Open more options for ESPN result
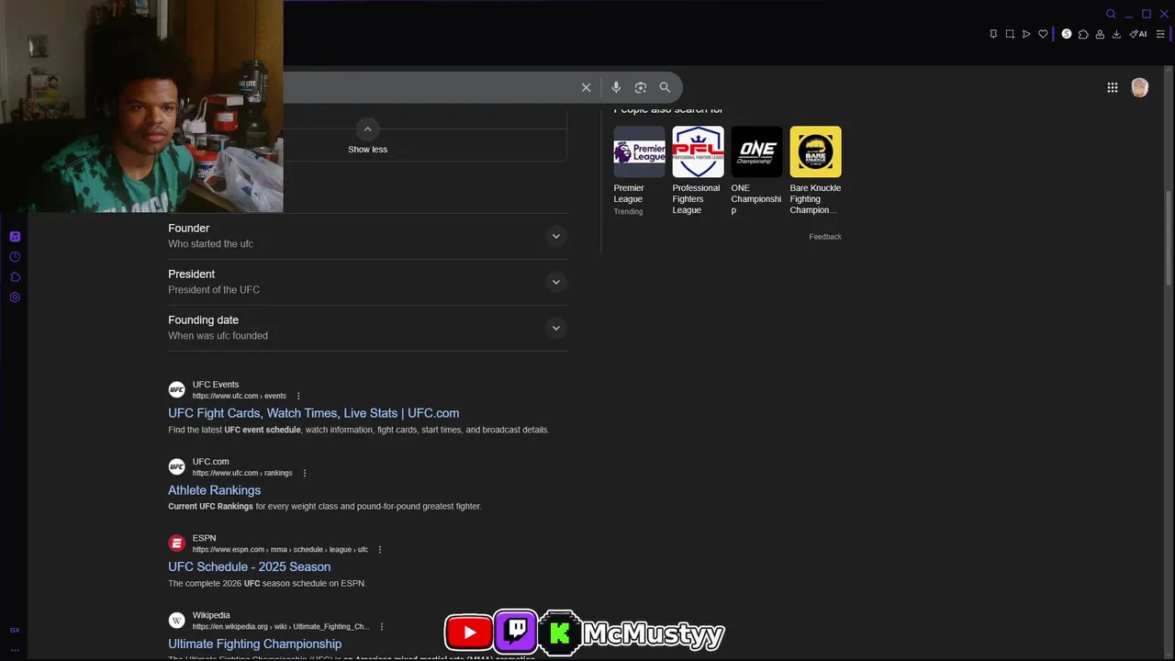 click(x=380, y=549)
